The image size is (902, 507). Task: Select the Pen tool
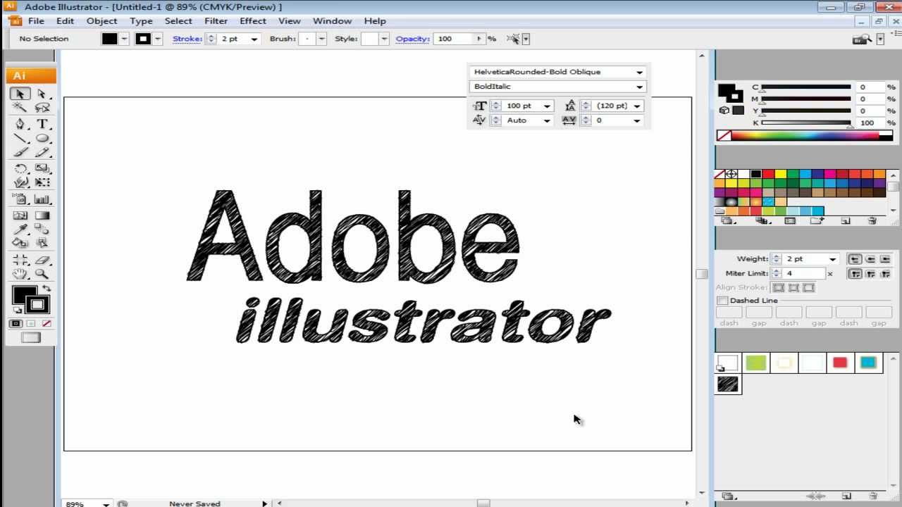pos(18,124)
